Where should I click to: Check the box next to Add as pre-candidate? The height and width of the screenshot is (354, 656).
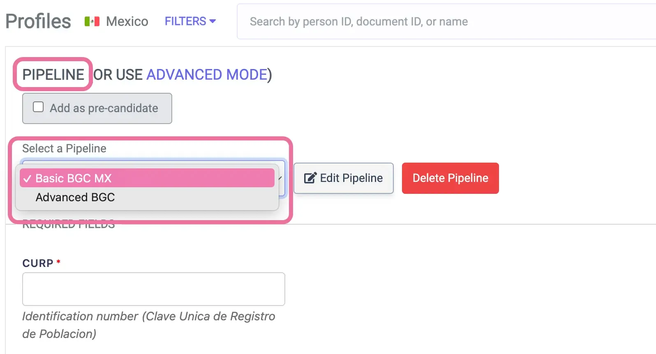(x=38, y=106)
